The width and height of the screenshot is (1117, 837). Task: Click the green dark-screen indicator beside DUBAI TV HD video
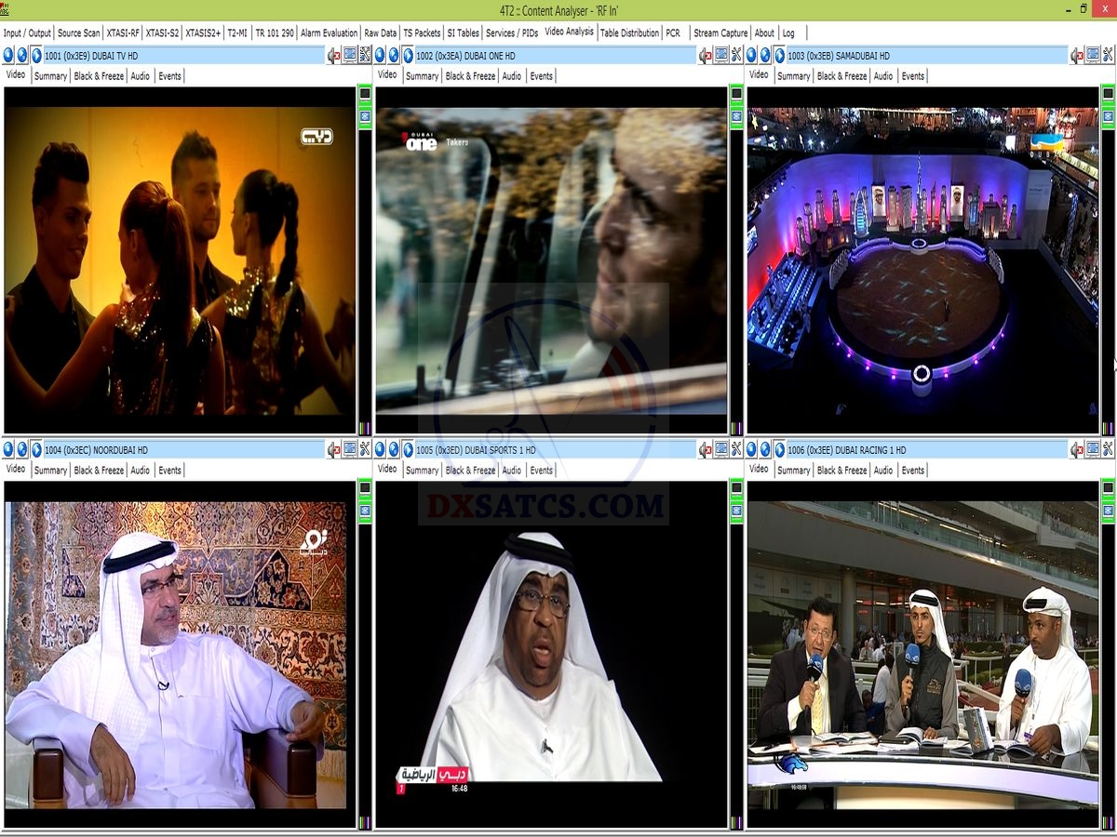pos(365,95)
